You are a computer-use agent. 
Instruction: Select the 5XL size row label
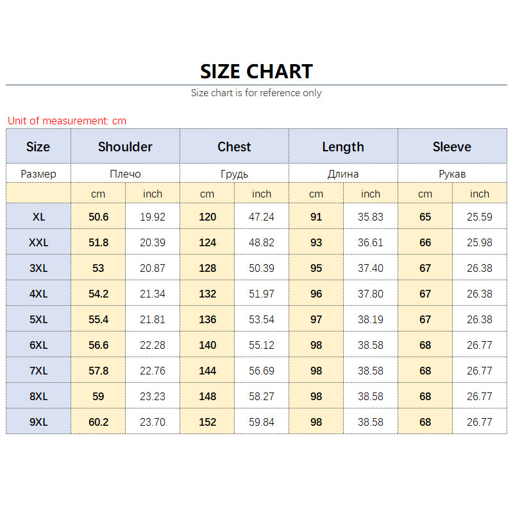(x=38, y=319)
